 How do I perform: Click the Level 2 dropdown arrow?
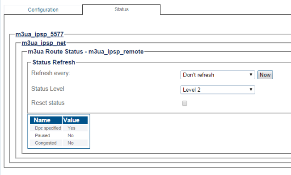click(x=251, y=90)
